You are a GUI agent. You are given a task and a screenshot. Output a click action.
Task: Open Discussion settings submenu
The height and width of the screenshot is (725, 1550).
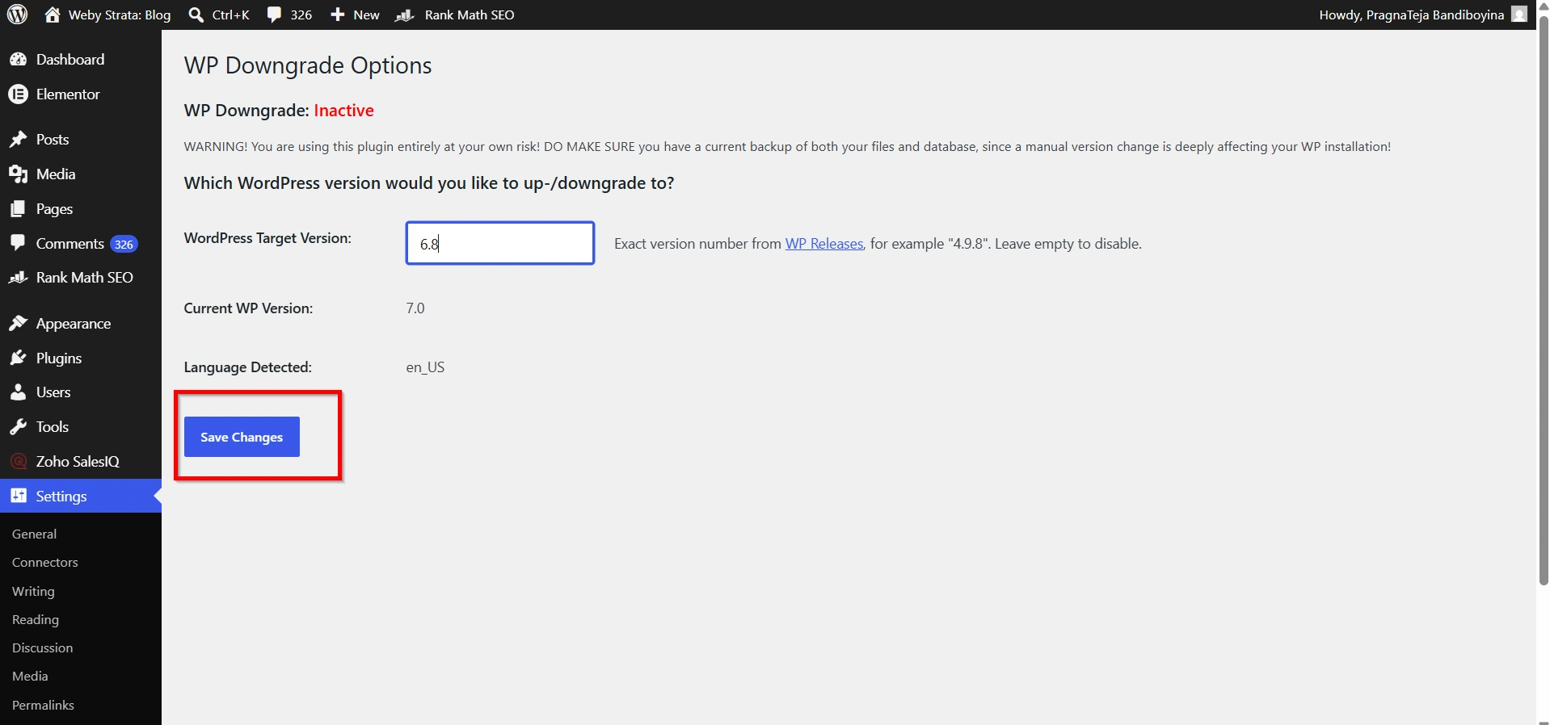[43, 648]
